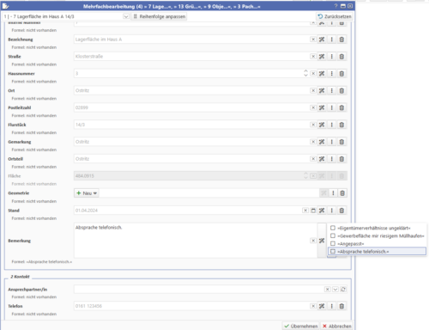Expand the record selector dropdown at the top
This screenshot has height=330, width=429.
pos(126,16)
